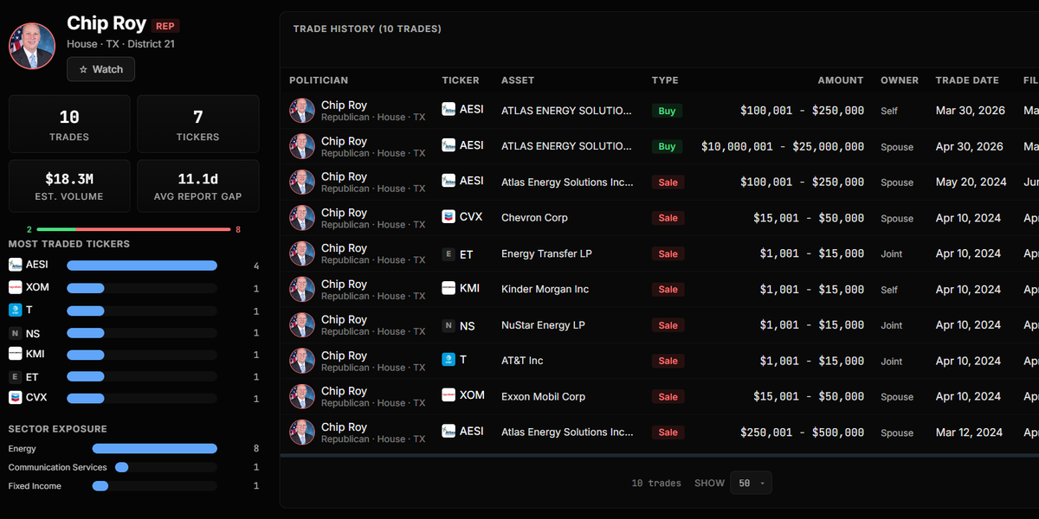
Task: Sort table by Trade Date column
Action: click(x=967, y=80)
